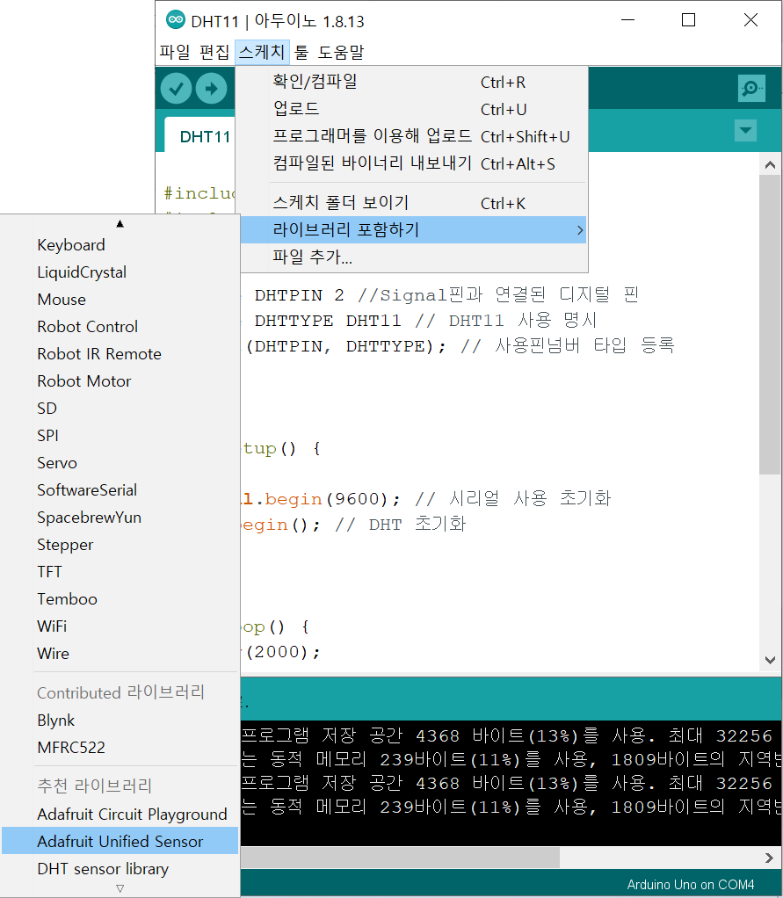Include the Robot Motor library

coord(120,380)
